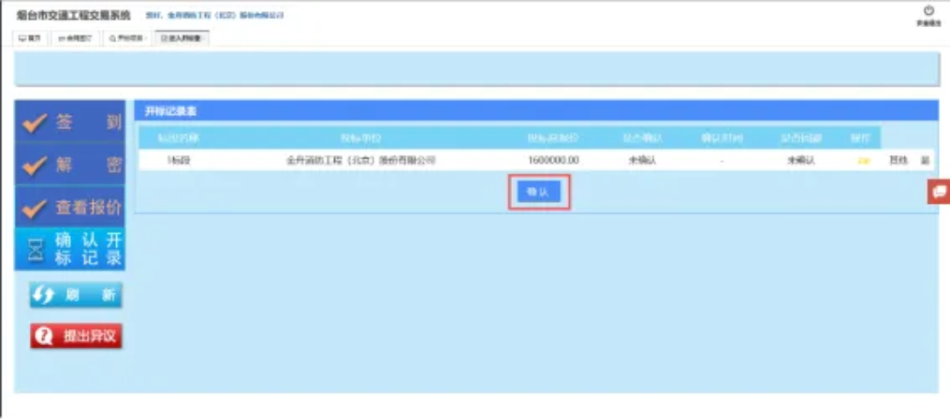Click the yellow folder icon in the bid row

[x=863, y=161]
